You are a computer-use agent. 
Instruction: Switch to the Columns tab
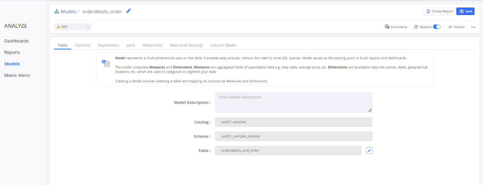pyautogui.click(x=83, y=45)
